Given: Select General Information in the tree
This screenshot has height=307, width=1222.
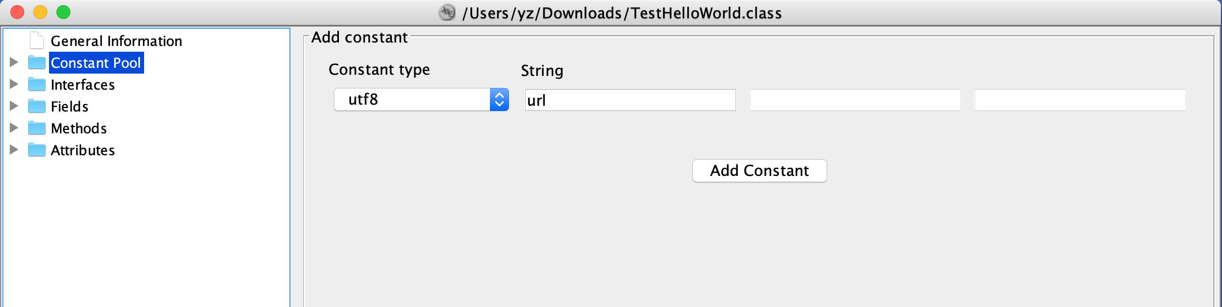Looking at the screenshot, I should click(x=116, y=41).
